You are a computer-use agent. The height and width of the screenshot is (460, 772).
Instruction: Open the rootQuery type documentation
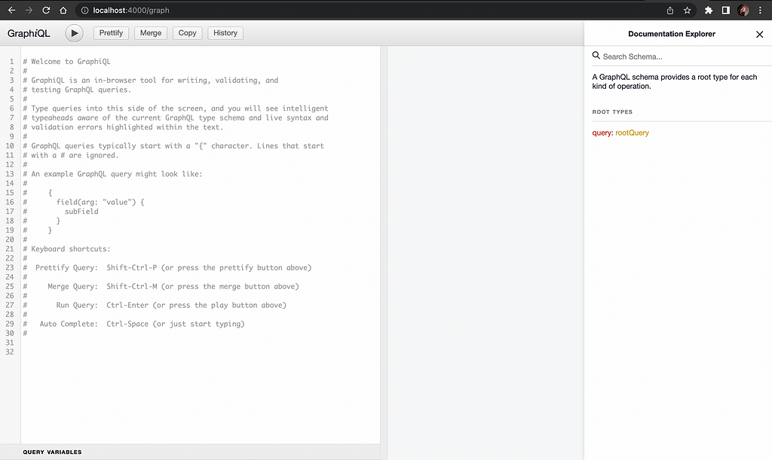coord(633,133)
